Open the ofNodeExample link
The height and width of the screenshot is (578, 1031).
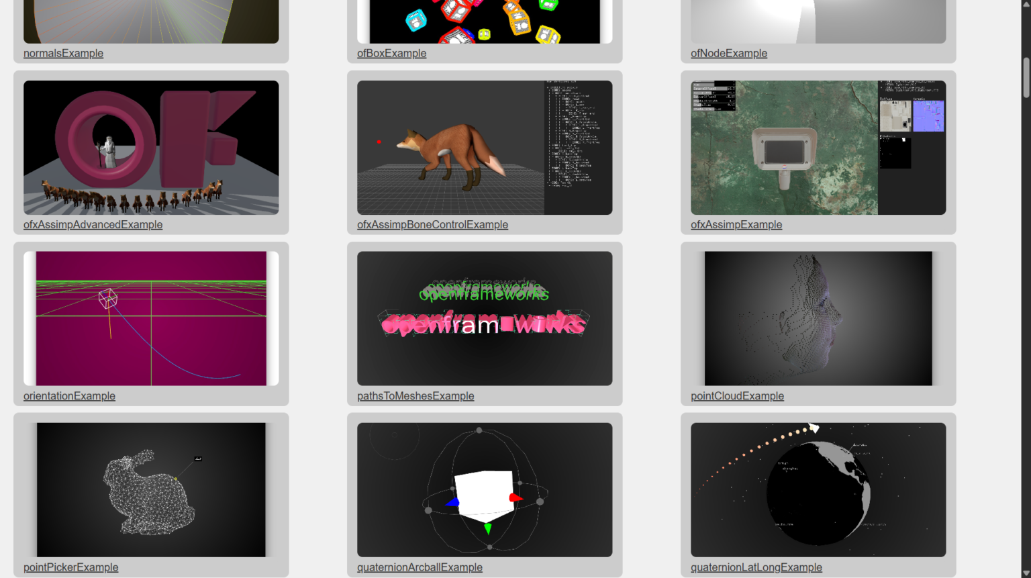[728, 53]
